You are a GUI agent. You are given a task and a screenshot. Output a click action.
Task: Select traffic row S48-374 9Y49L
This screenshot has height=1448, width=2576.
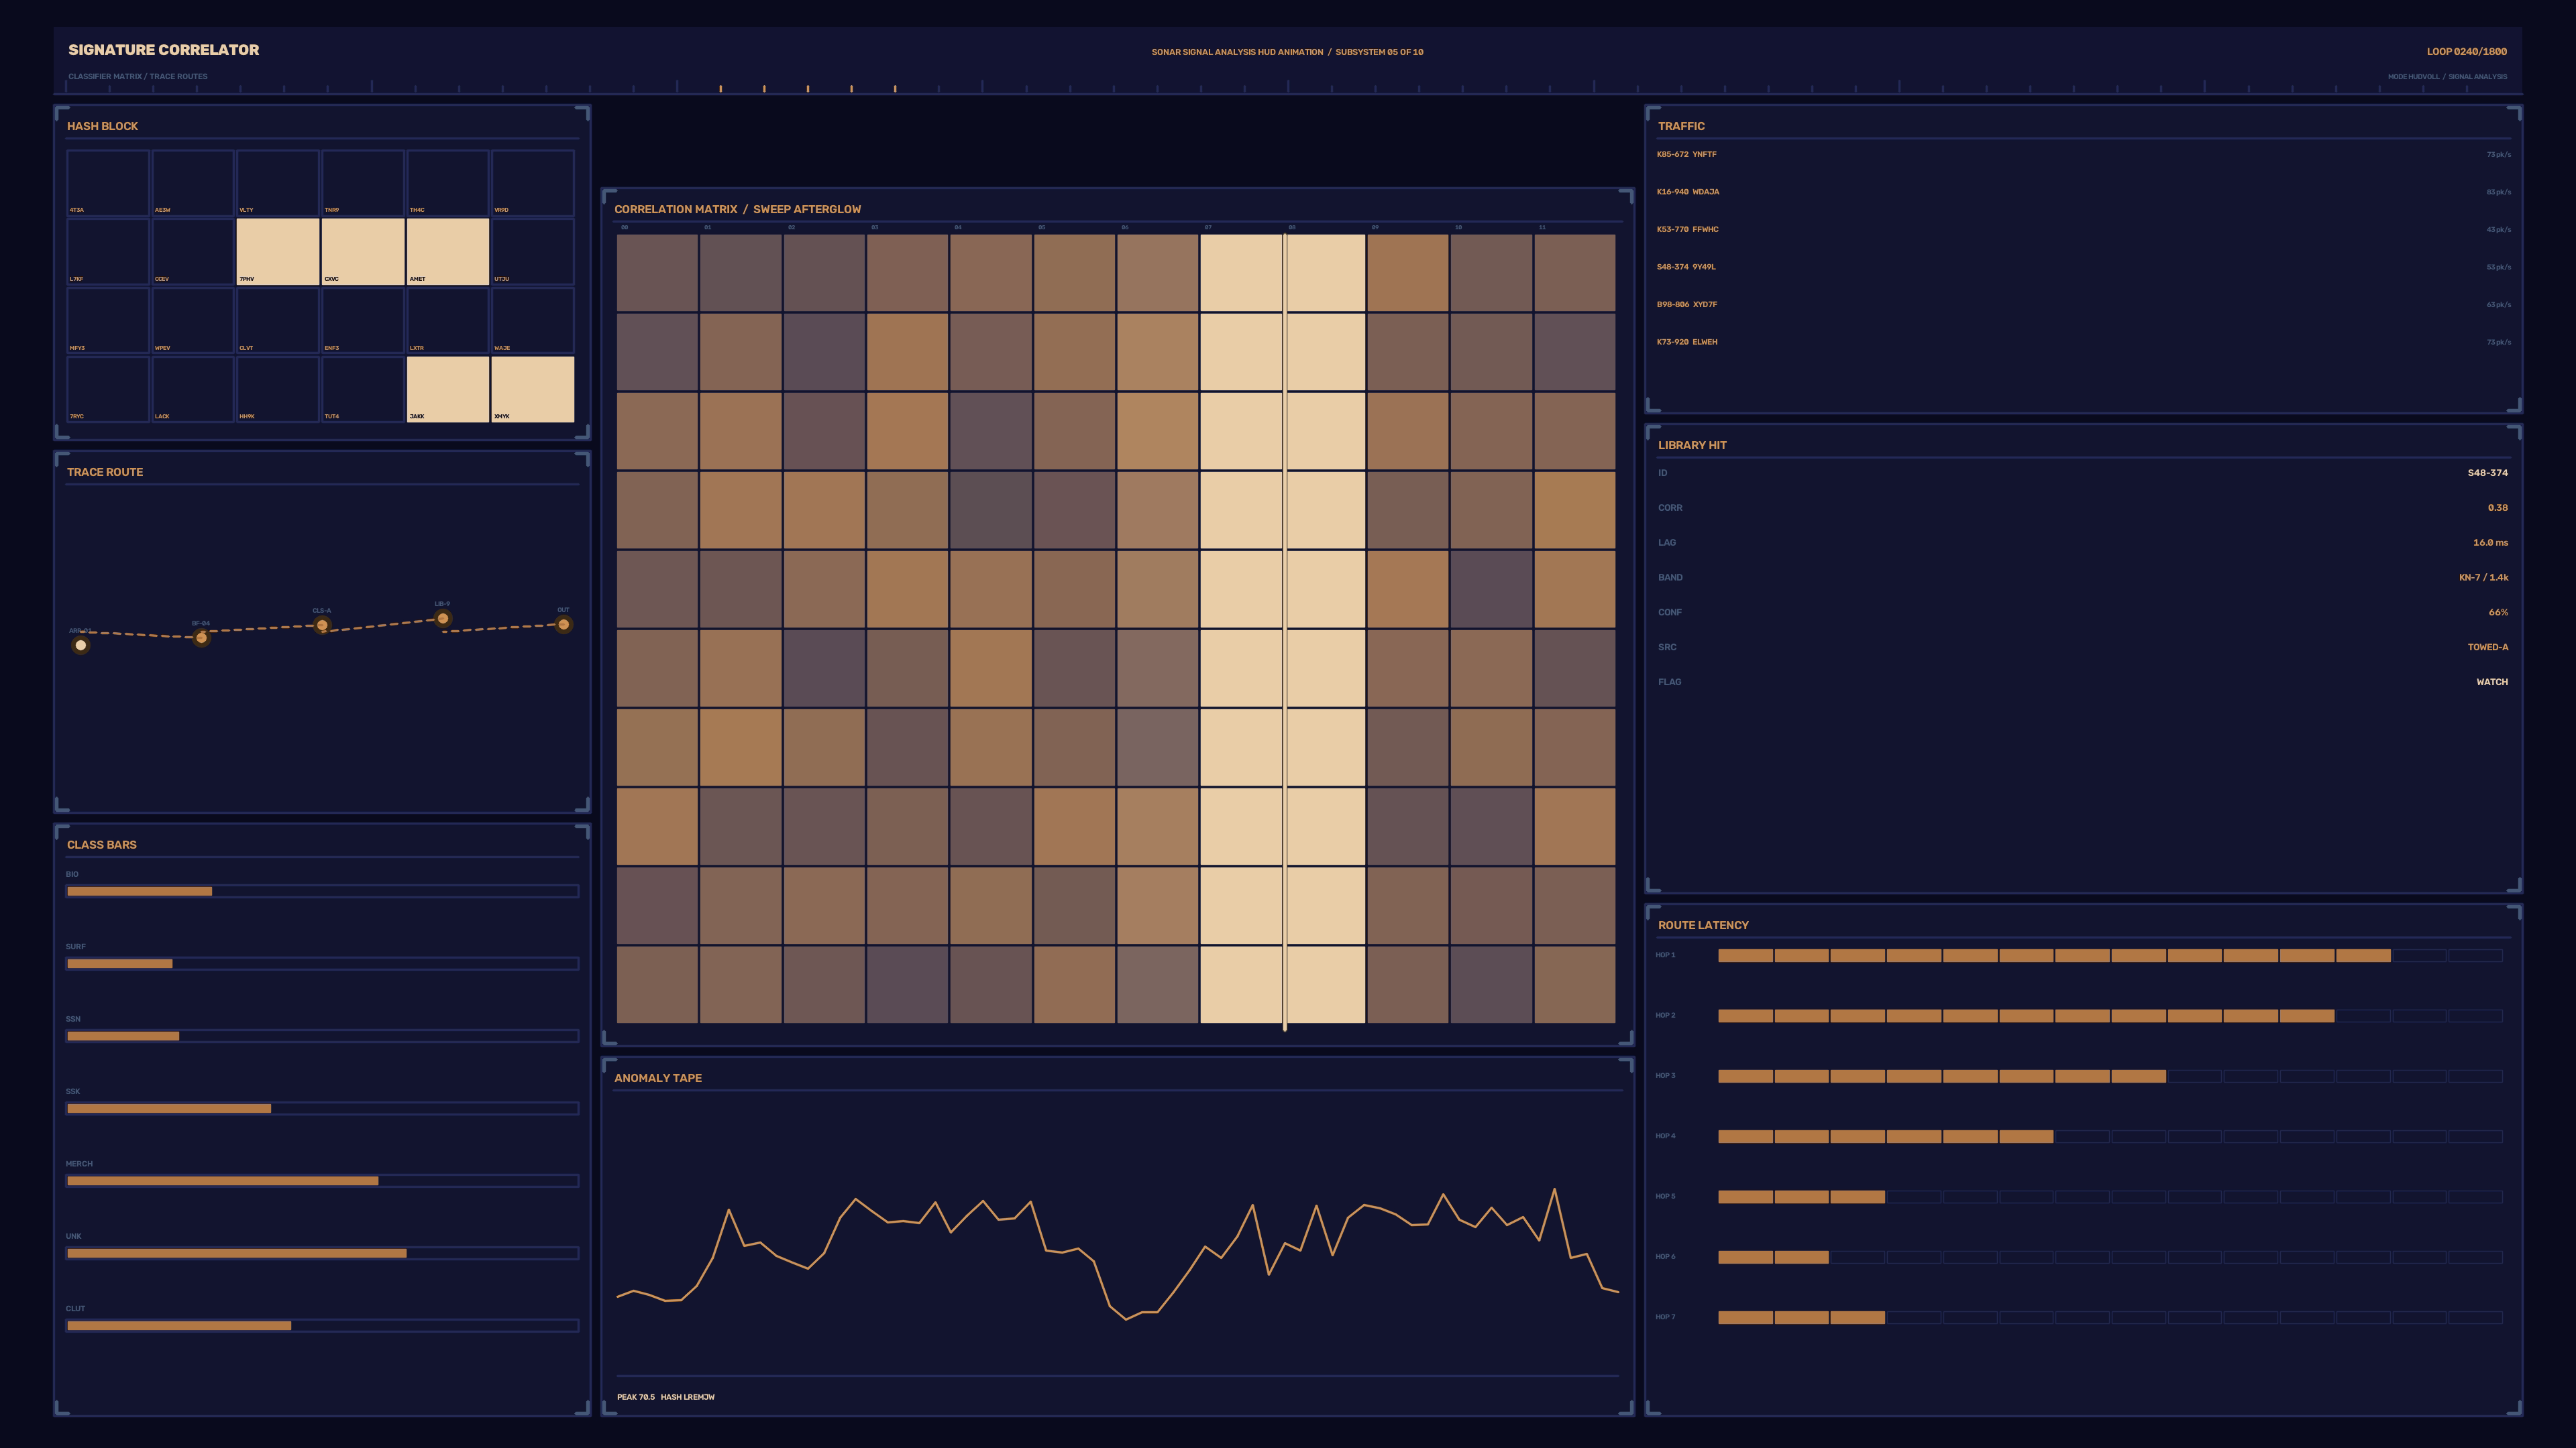2083,267
